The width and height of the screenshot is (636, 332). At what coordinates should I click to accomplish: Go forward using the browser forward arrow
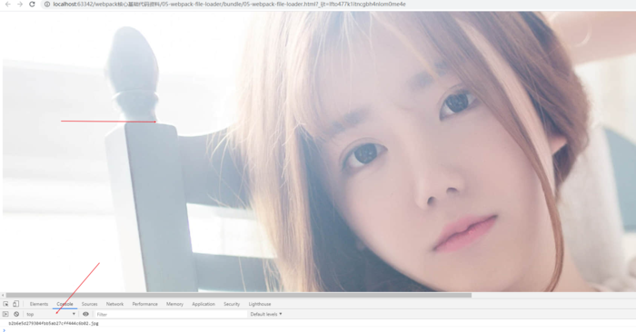pyautogui.click(x=20, y=4)
